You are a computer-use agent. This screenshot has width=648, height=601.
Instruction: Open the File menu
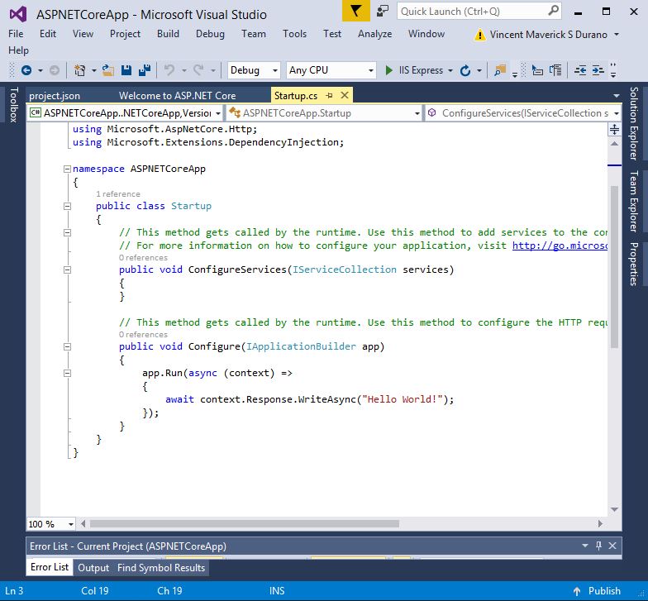point(17,34)
